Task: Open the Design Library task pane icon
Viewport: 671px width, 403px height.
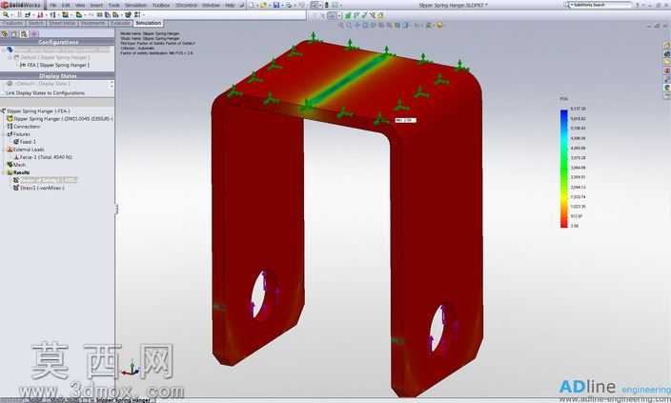Action: click(x=667, y=54)
